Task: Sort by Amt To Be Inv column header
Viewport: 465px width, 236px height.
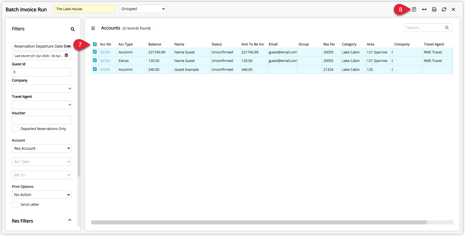Action: pos(253,44)
